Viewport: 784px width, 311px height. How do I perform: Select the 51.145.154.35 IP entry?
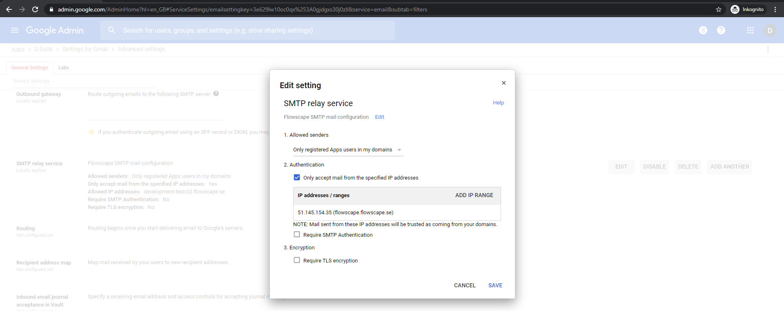[397, 212]
